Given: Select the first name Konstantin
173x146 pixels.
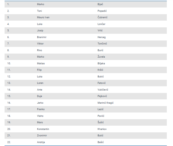Looking at the screenshot, I should click(x=43, y=129).
